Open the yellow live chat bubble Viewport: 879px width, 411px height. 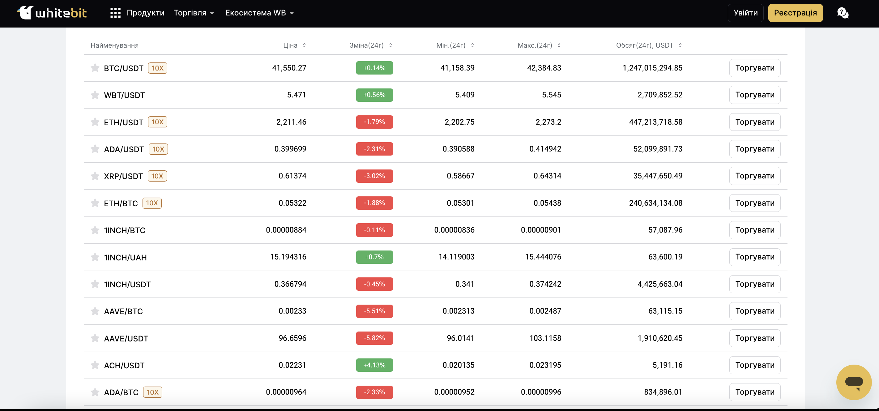854,382
